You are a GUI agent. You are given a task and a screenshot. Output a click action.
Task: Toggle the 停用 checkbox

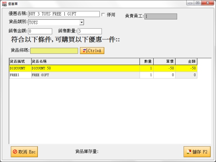tap(103, 15)
